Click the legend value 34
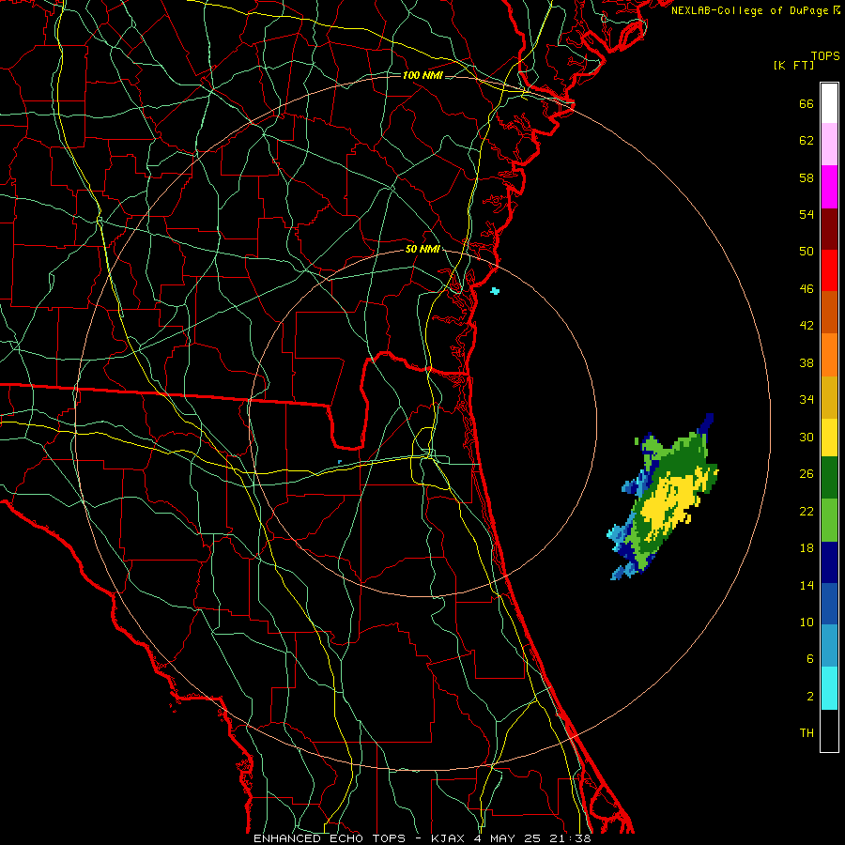 [x=807, y=400]
